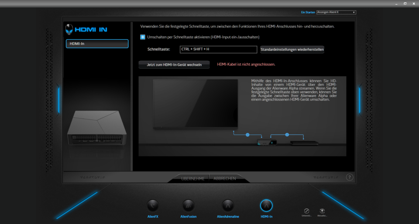
Task: Click the red HDMI-Kabel ist nicht angeschlossen message
Action: coord(246,64)
